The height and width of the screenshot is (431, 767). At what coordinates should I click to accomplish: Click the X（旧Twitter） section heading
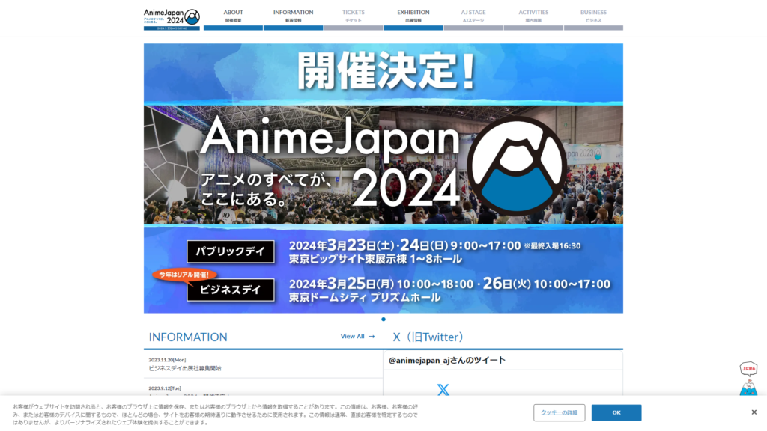coord(428,337)
